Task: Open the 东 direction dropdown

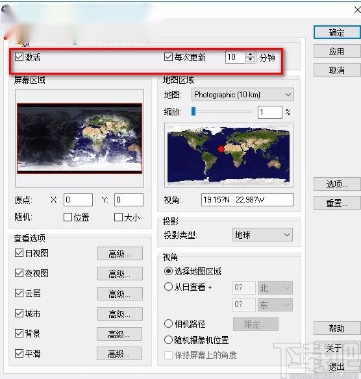Action: 275,305
